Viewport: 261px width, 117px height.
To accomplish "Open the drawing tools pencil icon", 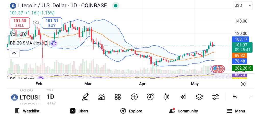I will pyautogui.click(x=85, y=97).
